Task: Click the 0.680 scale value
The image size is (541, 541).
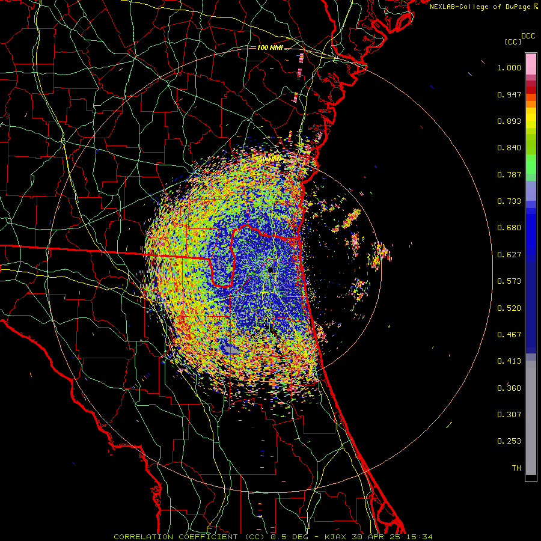Action: 509,228
